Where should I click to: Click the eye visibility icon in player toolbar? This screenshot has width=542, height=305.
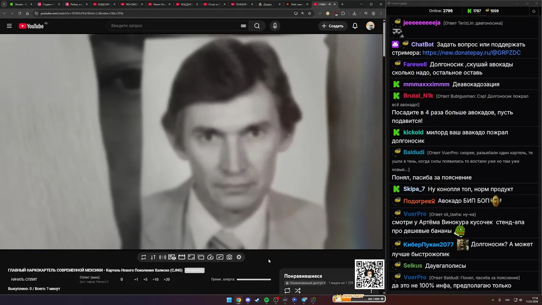pyautogui.click(x=172, y=257)
